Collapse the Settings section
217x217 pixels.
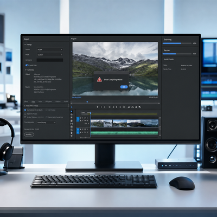coord(25,44)
